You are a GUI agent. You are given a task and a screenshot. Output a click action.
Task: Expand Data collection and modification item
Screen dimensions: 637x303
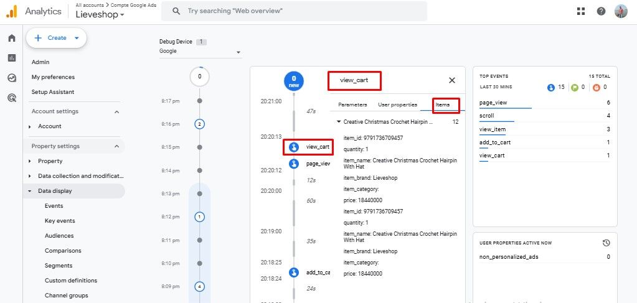(x=30, y=176)
